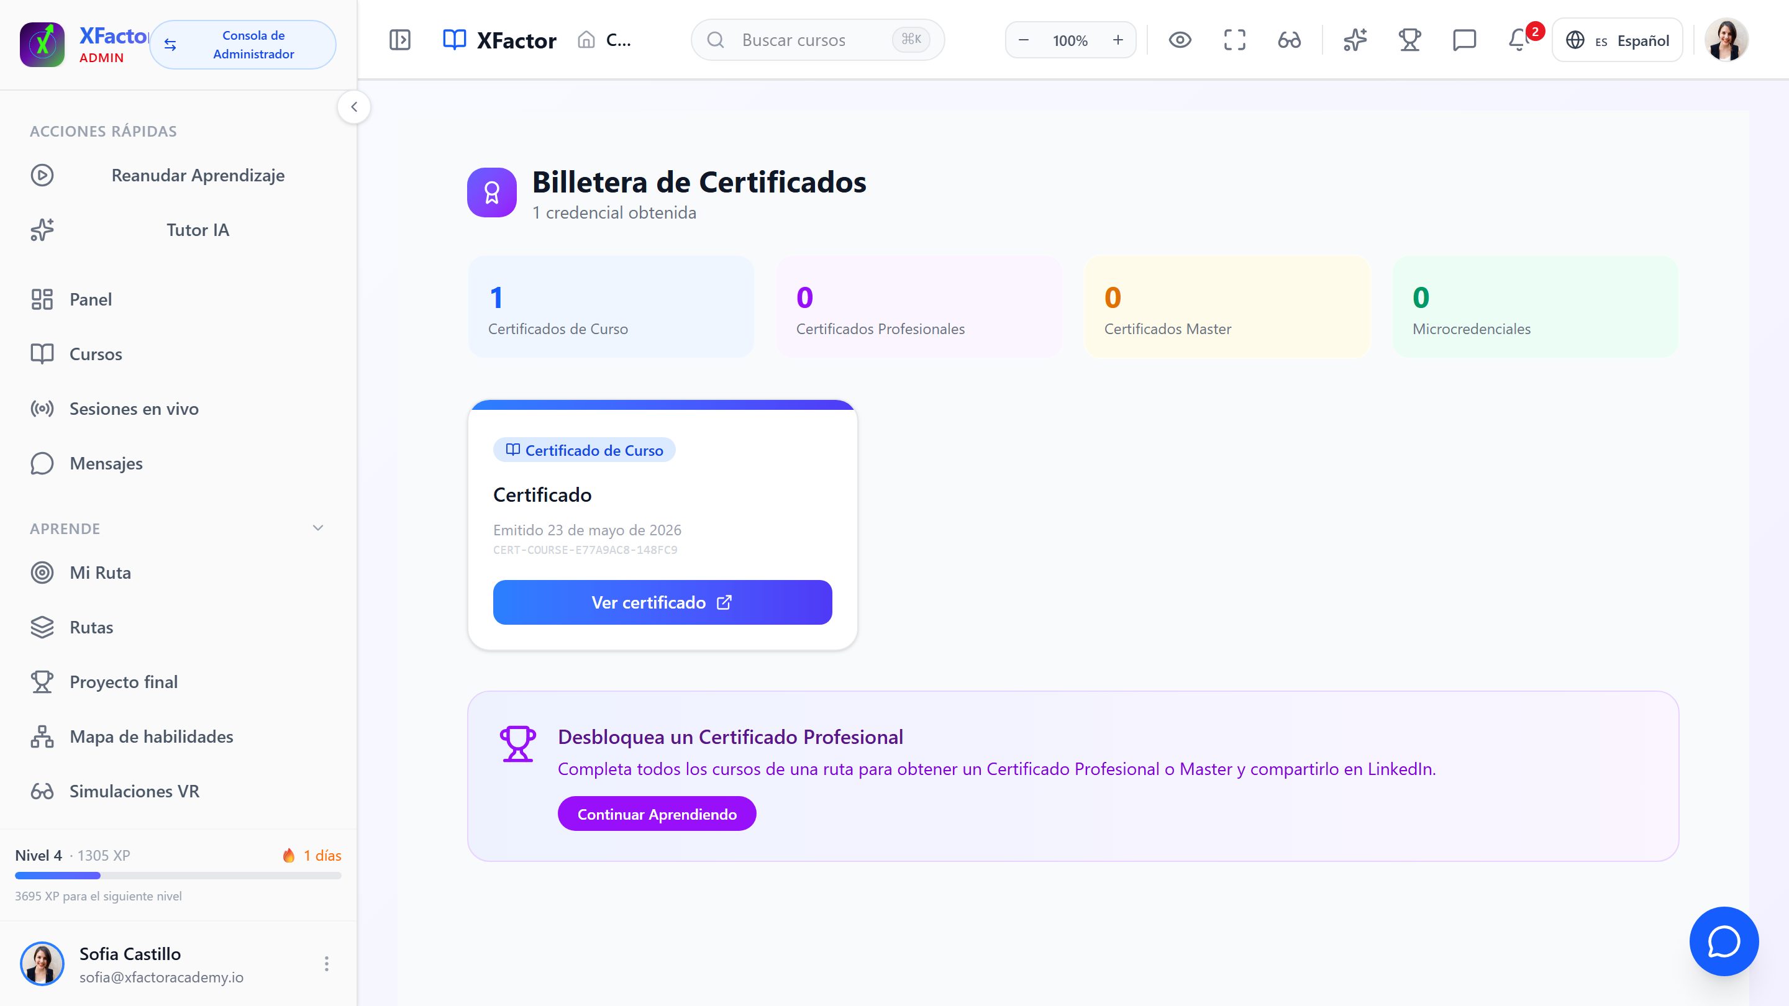
Task: Click the Certificado card title
Action: click(542, 495)
